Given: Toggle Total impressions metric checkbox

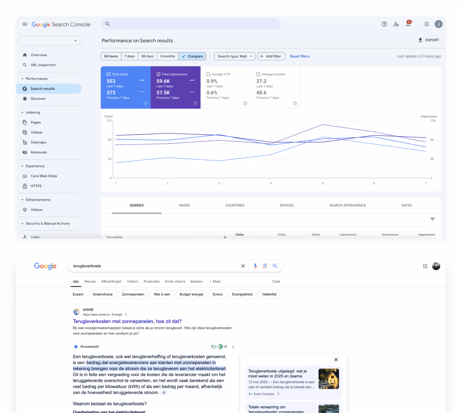Looking at the screenshot, I should (x=158, y=74).
